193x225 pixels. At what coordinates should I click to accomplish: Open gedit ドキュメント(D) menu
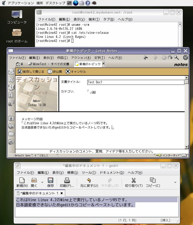[112, 172]
